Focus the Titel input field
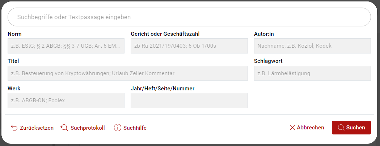 127,73
